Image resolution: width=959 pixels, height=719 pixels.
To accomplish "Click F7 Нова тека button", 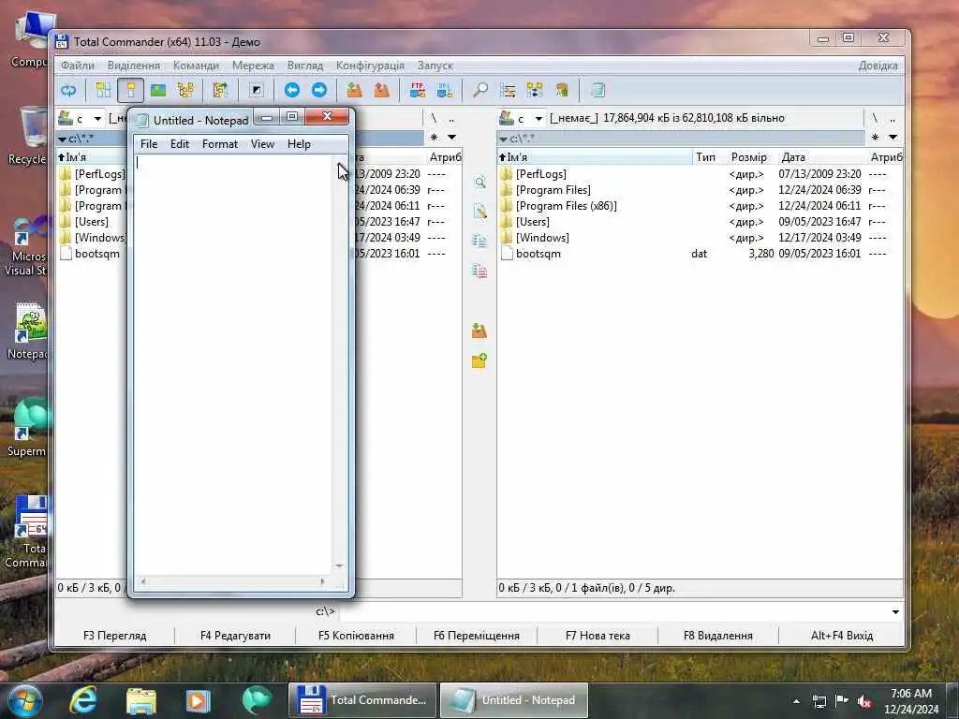I will [598, 636].
